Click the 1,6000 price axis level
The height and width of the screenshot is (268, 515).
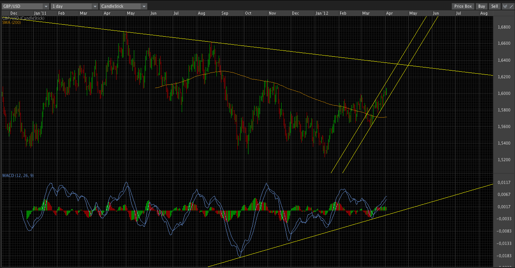coord(503,94)
